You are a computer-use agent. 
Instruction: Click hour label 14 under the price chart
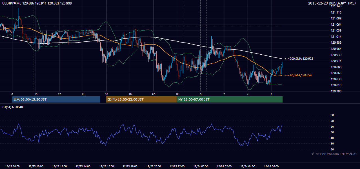(83, 94)
